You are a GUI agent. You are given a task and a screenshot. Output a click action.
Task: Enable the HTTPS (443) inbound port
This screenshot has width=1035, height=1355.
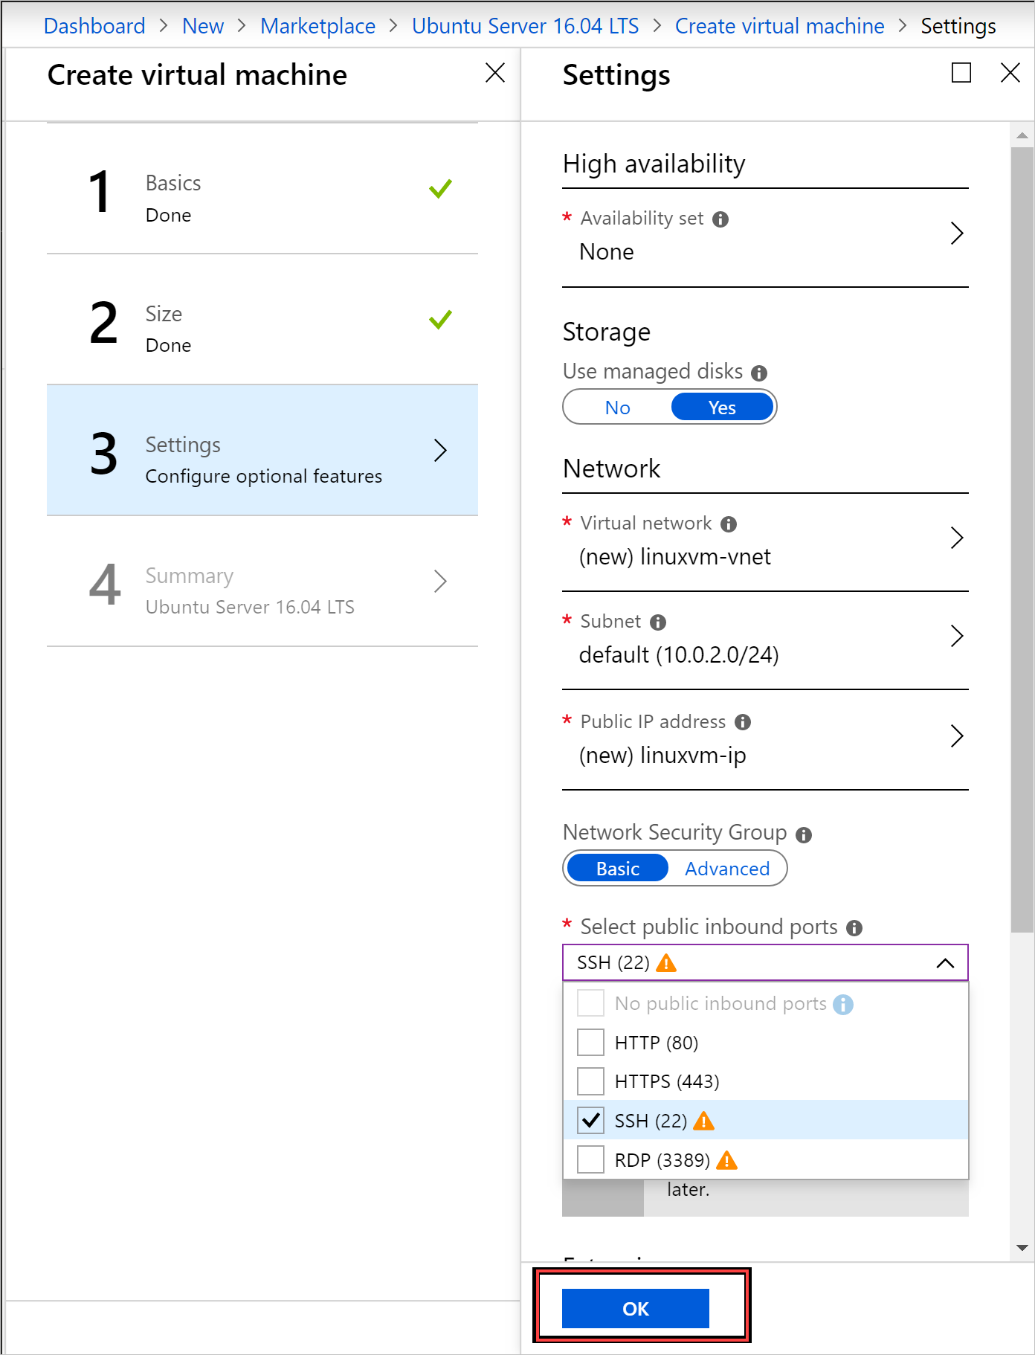[x=590, y=1081]
